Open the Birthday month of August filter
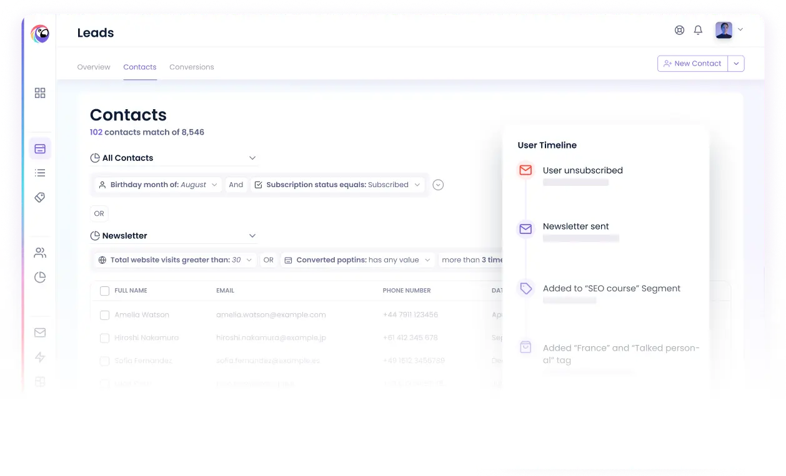 point(158,185)
